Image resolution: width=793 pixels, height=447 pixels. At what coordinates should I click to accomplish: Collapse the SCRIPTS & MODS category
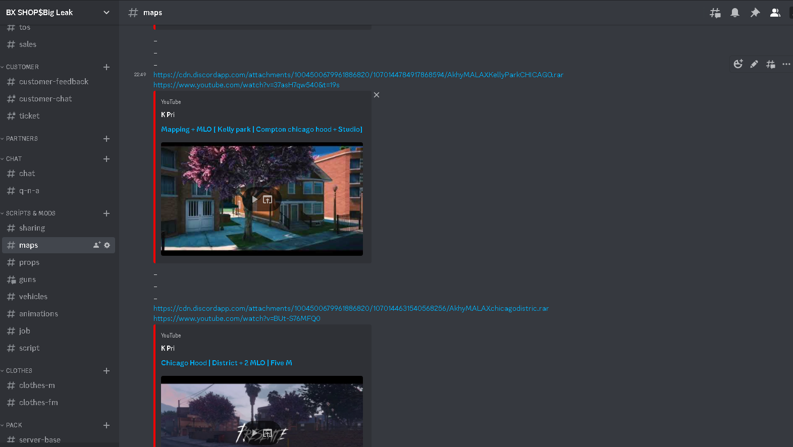(30, 213)
